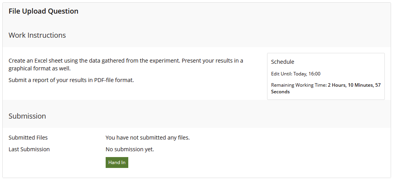Click the word 'Seconds' in the schedule box
Viewport: 393px width, 180px height.
[x=280, y=92]
